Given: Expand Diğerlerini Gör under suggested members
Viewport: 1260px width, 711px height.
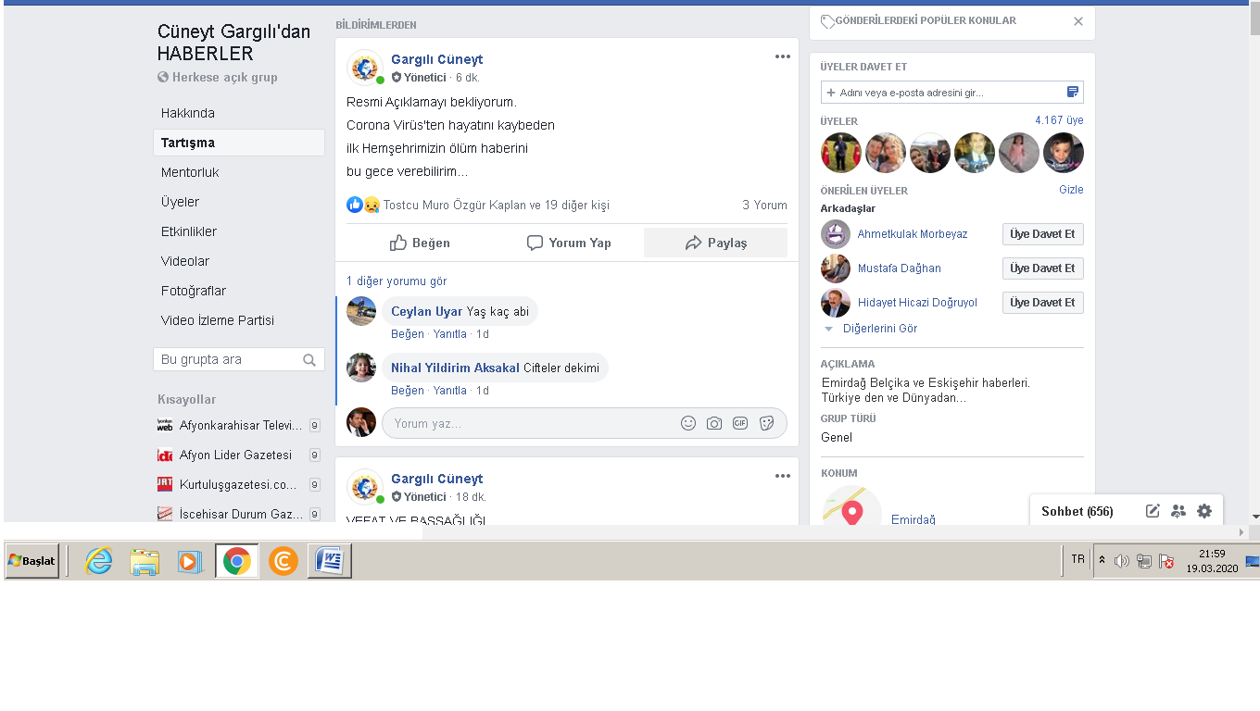Looking at the screenshot, I should point(879,329).
